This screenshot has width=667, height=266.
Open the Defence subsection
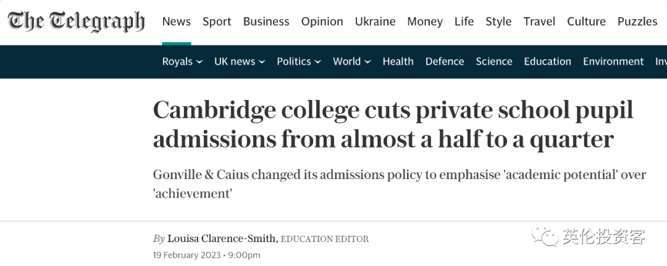pyautogui.click(x=445, y=62)
